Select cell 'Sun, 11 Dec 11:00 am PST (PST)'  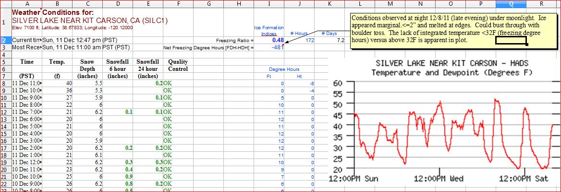coord(86,47)
